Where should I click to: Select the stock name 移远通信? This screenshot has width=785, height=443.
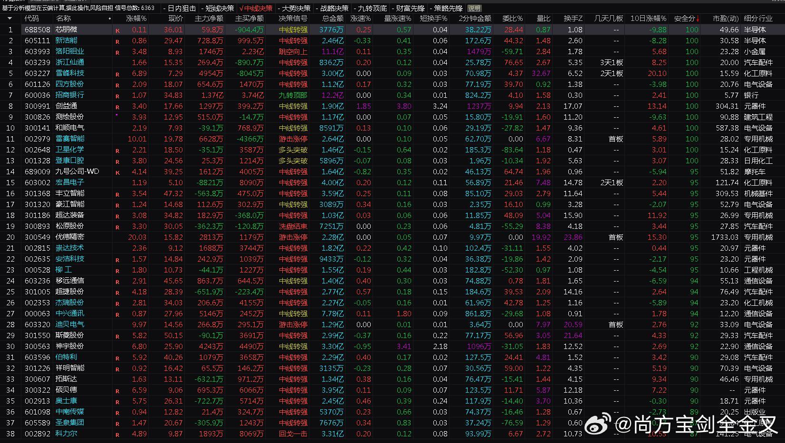(x=70, y=281)
